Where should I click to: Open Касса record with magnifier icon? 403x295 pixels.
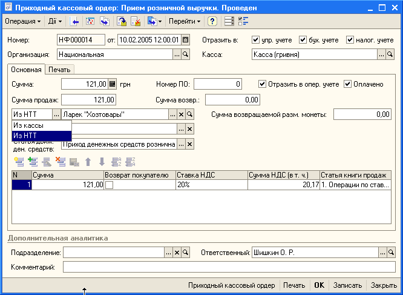(x=390, y=55)
